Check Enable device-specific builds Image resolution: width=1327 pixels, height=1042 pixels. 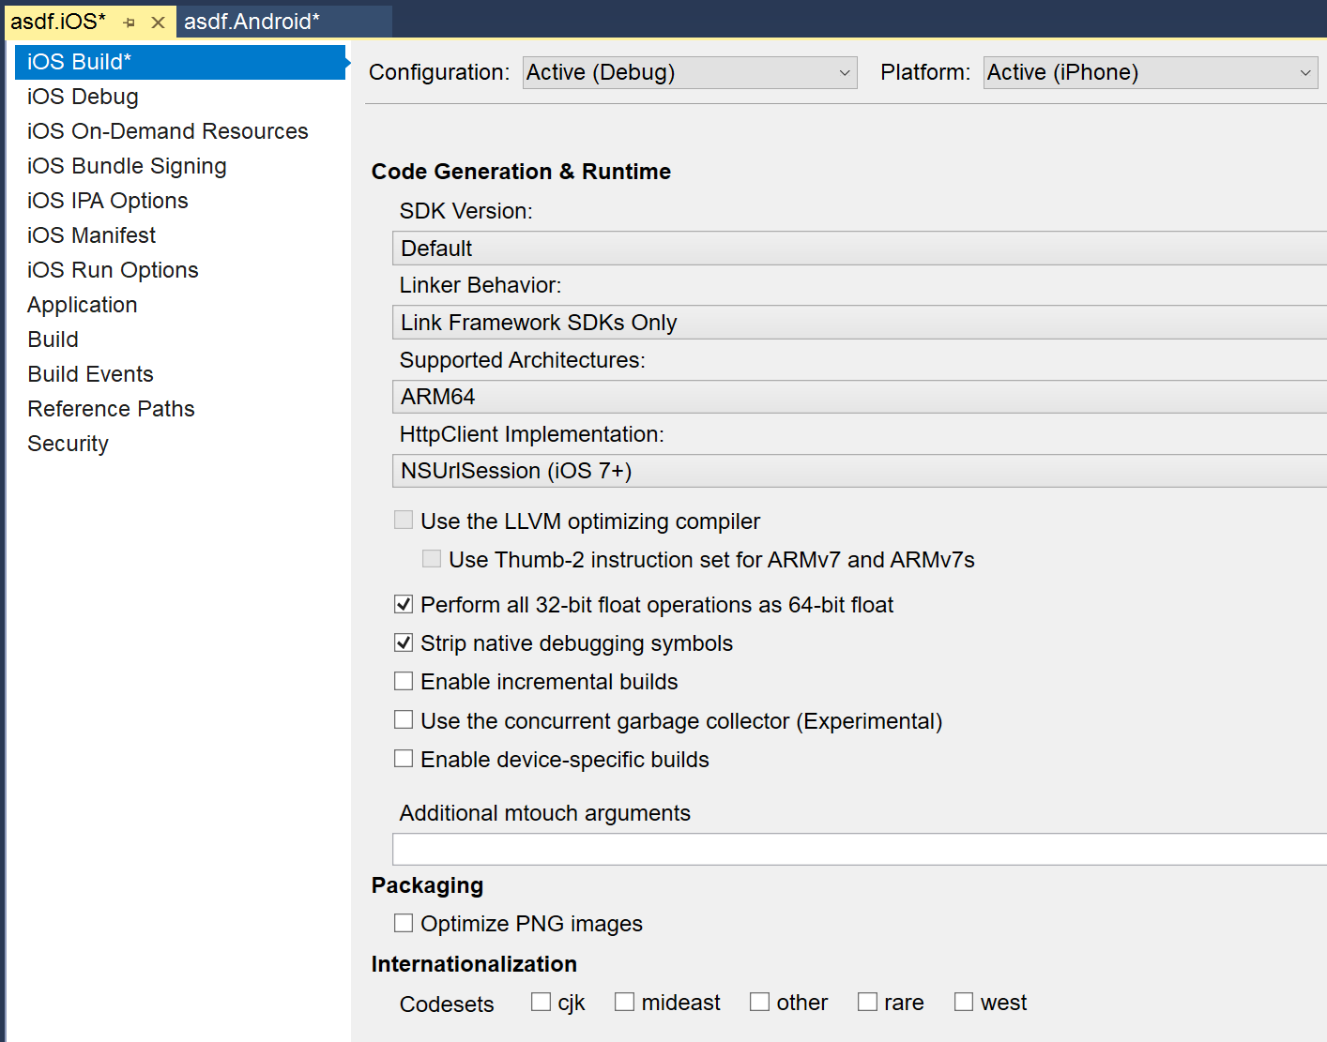[404, 759]
